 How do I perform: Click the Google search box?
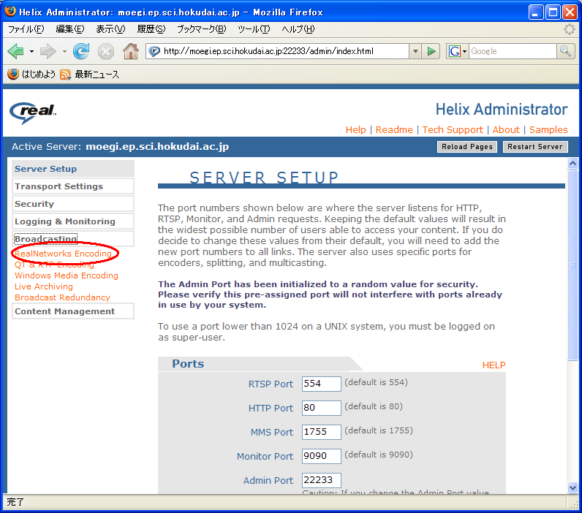coord(513,51)
